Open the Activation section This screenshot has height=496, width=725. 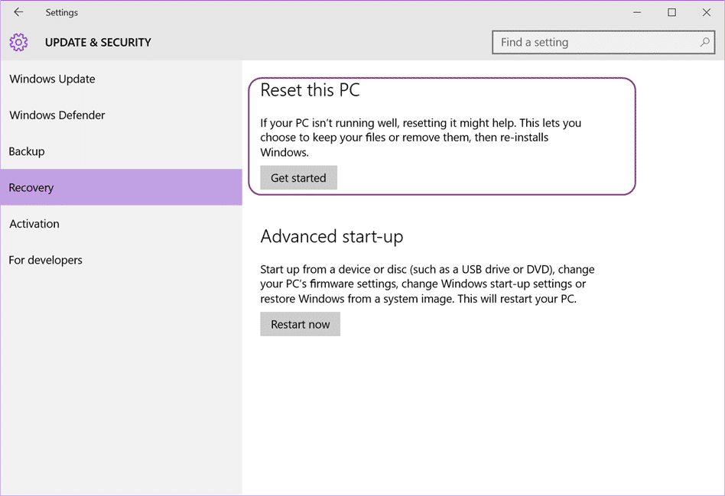point(121,224)
